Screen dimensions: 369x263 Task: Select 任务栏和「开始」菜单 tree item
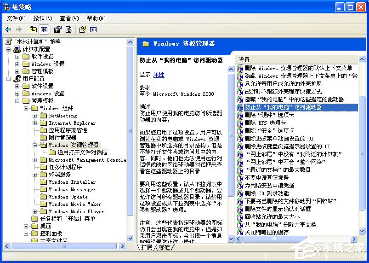[68, 219]
